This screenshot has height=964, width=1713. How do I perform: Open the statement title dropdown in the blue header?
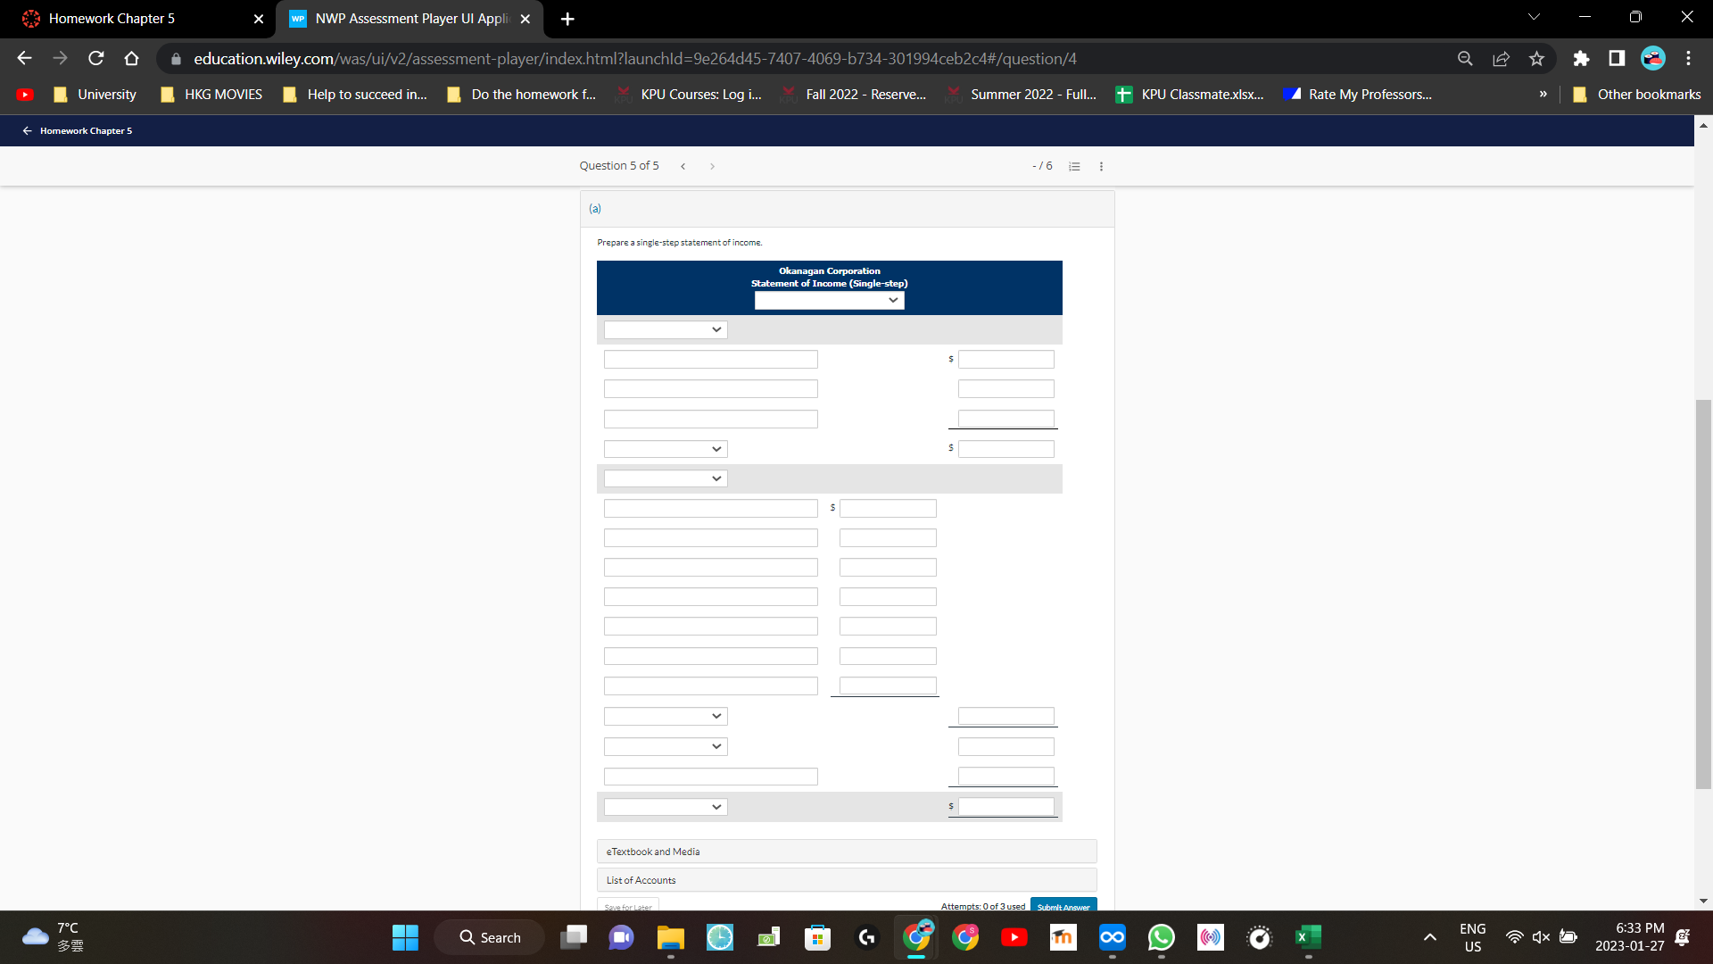coord(829,300)
